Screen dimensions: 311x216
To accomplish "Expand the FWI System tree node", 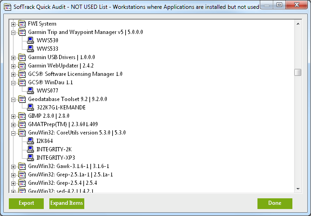I will click(x=13, y=24).
